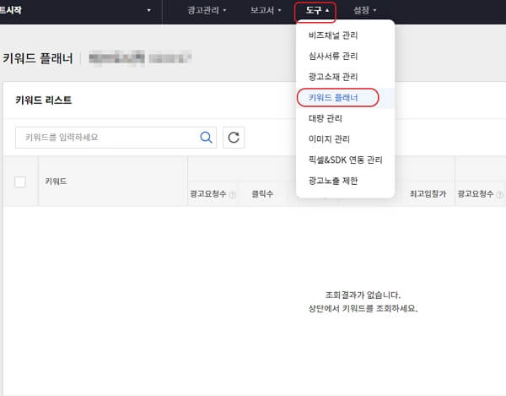
Task: Open the 설정 dropdown menu
Action: pos(364,10)
